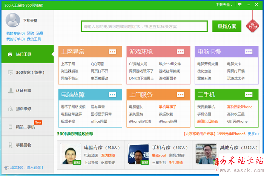This screenshot has height=176, width=264.
Task: Select the red 手机屏碎了 item
Action: pos(168,107)
